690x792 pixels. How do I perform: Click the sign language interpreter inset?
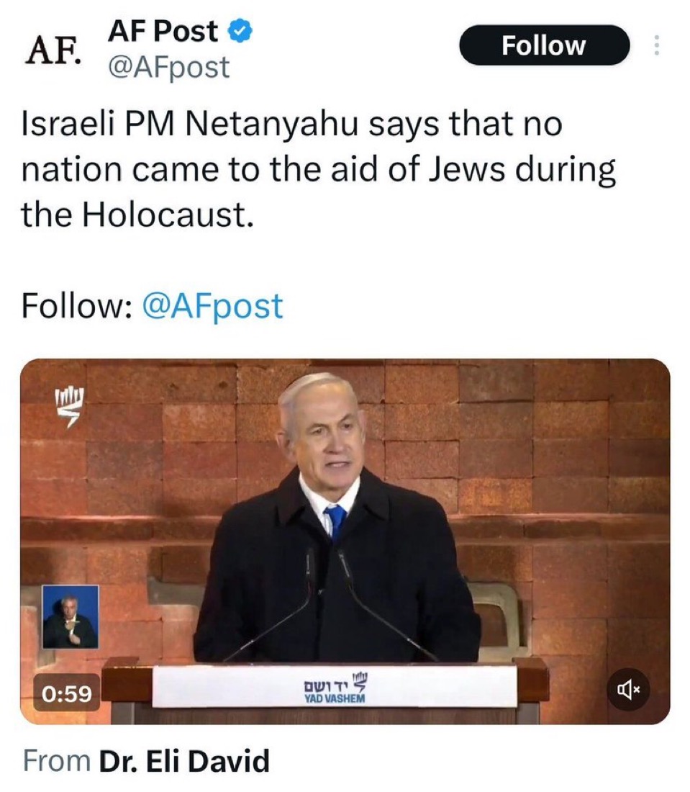(x=71, y=617)
